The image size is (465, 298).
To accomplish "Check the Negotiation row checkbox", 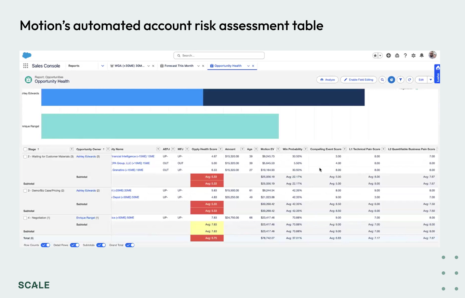I will pyautogui.click(x=25, y=218).
